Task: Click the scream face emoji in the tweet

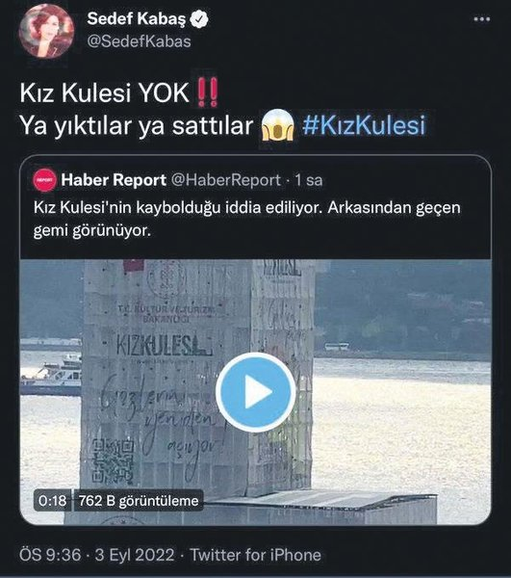Action: click(x=278, y=125)
